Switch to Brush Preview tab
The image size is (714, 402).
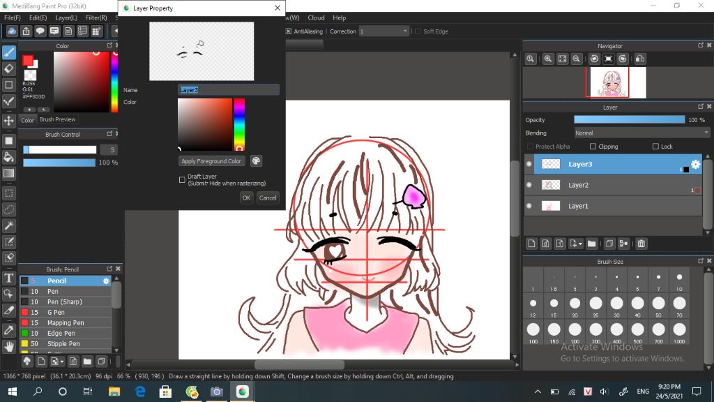[57, 119]
